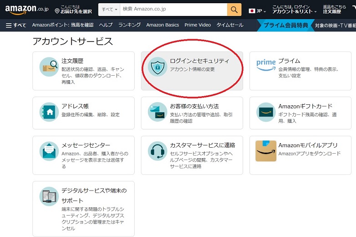356x237 pixels.
Task: Click the 注文履歴 package magnifier icon
Action: coord(49,67)
